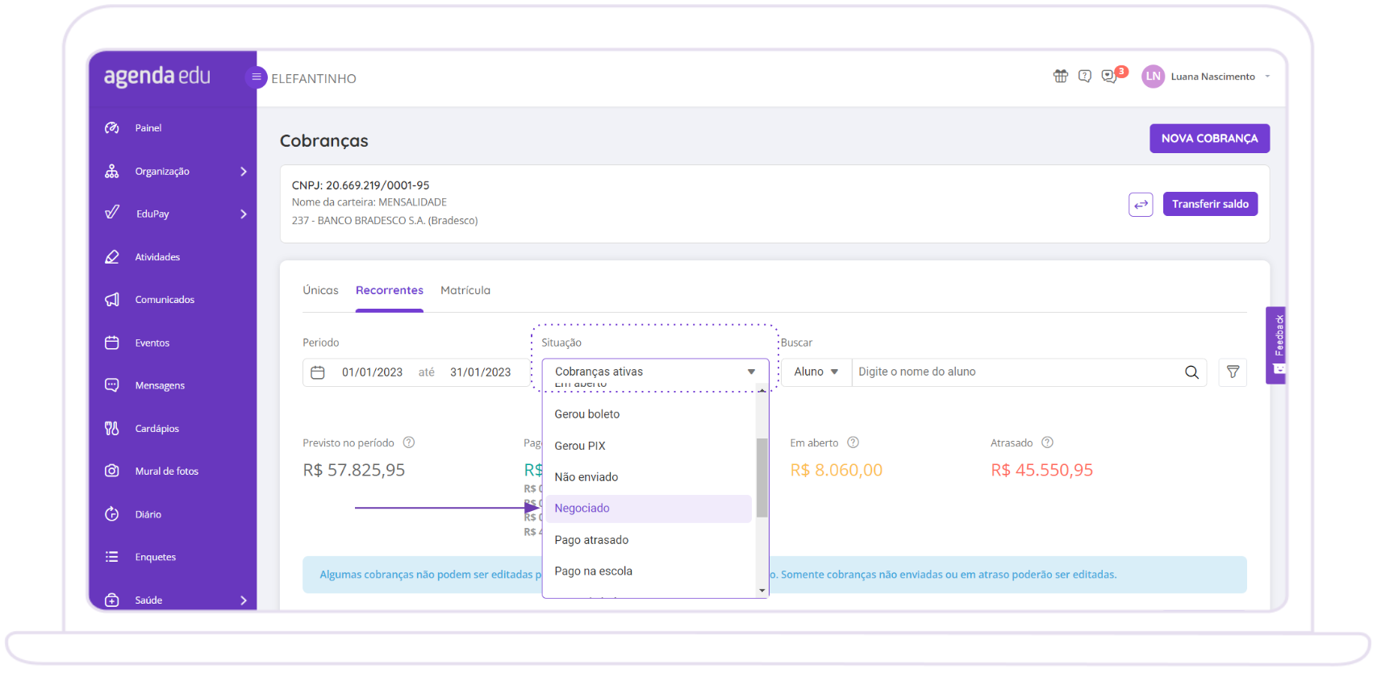Open Painel in the sidebar
The image size is (1377, 673).
coord(148,128)
